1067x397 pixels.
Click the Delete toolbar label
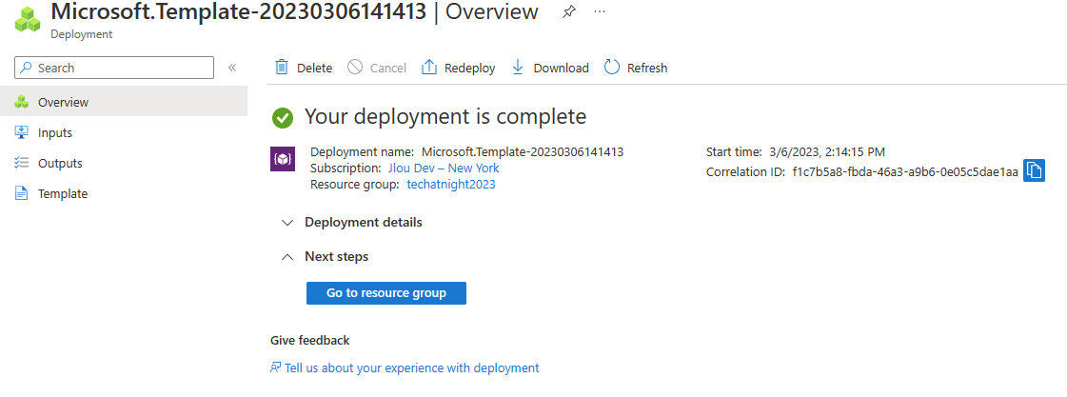(314, 69)
